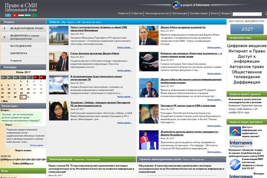Filter news by СНГ
This screenshot has width=267, height=178.
click(x=78, y=22)
